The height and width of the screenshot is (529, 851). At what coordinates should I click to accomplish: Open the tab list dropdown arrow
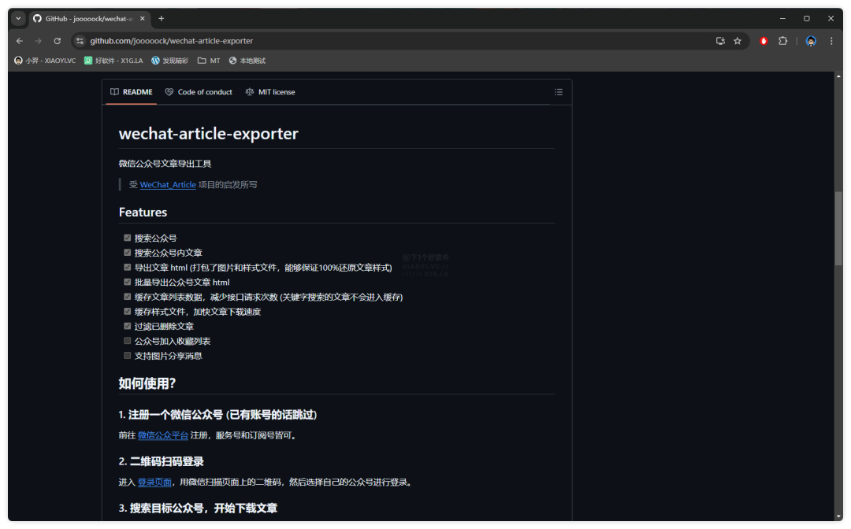pyautogui.click(x=17, y=18)
